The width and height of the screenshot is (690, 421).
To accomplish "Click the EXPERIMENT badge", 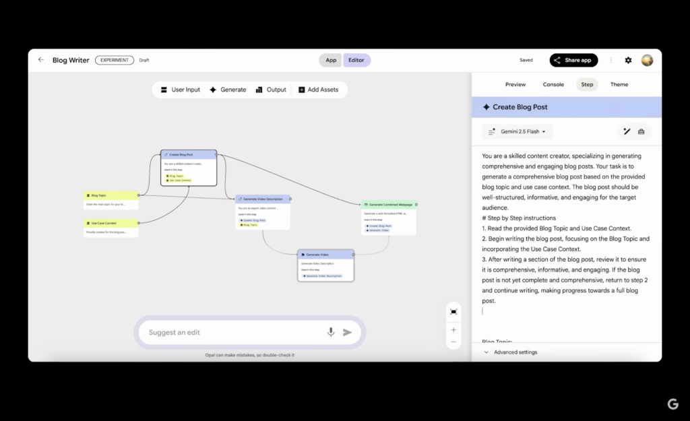I will (115, 60).
